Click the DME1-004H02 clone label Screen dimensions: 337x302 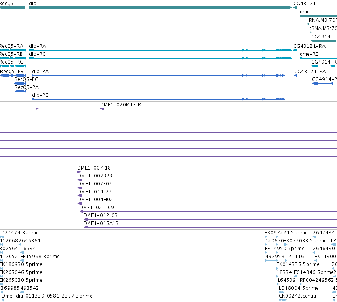pyautogui.click(x=95, y=200)
